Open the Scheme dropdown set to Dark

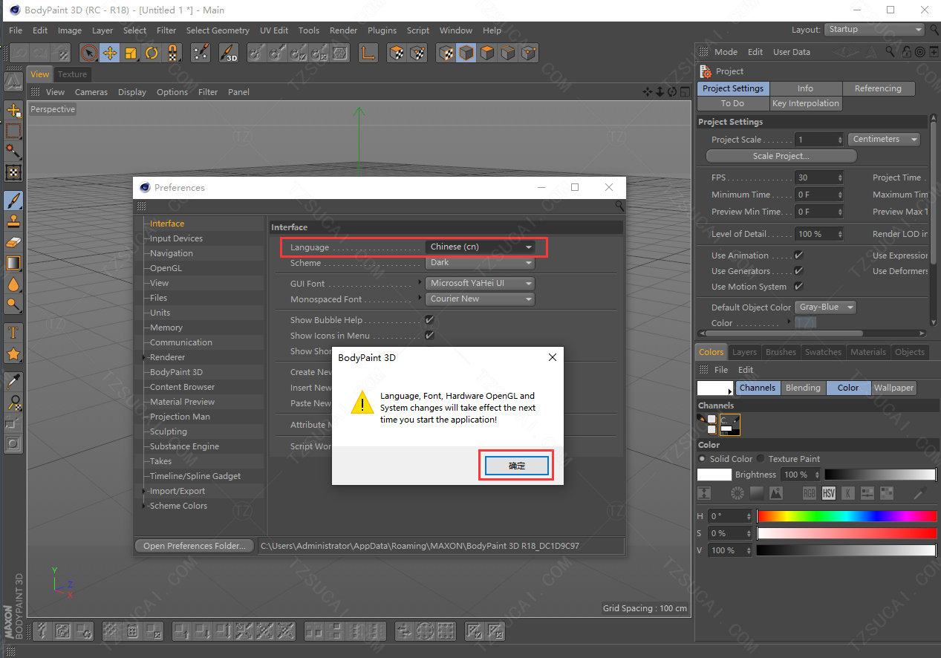(481, 263)
